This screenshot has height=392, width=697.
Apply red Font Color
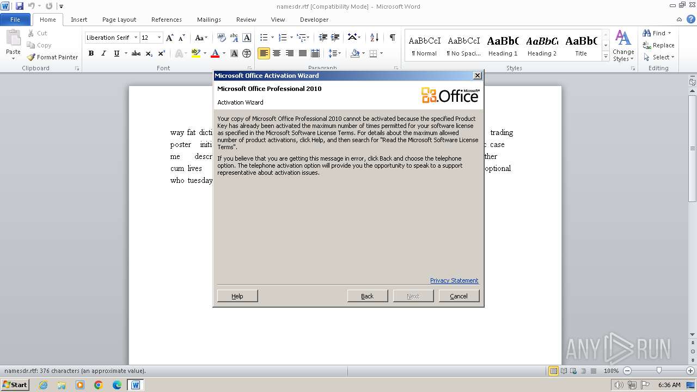(x=215, y=53)
